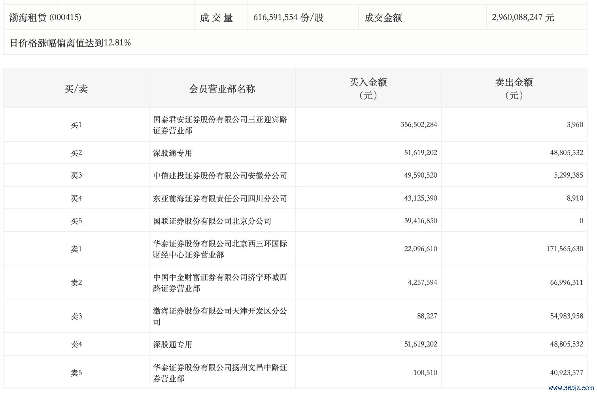Select the 买1 row label
The height and width of the screenshot is (394, 597).
(x=76, y=125)
